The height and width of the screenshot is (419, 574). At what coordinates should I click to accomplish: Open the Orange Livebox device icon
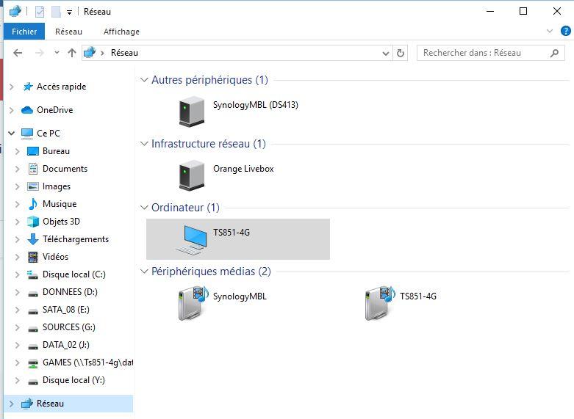pyautogui.click(x=192, y=175)
